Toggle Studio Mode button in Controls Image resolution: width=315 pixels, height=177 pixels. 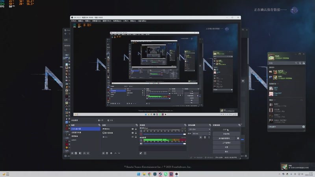click(x=226, y=143)
